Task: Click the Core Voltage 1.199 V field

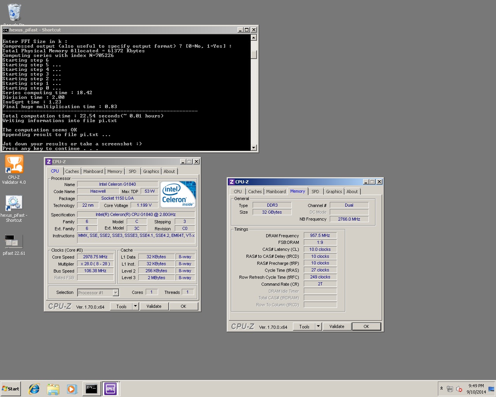Action: pyautogui.click(x=144, y=205)
